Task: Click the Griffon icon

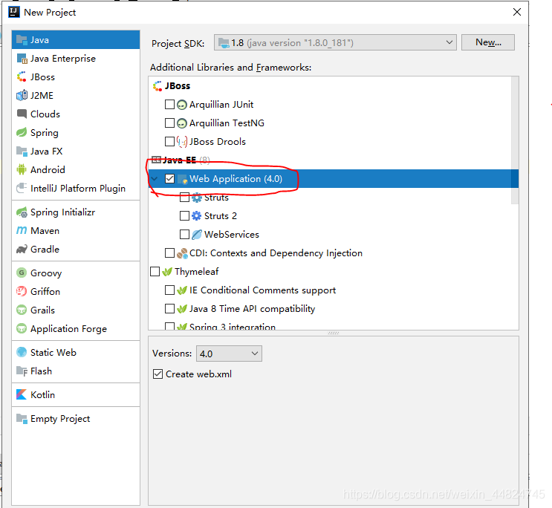Action: [22, 291]
